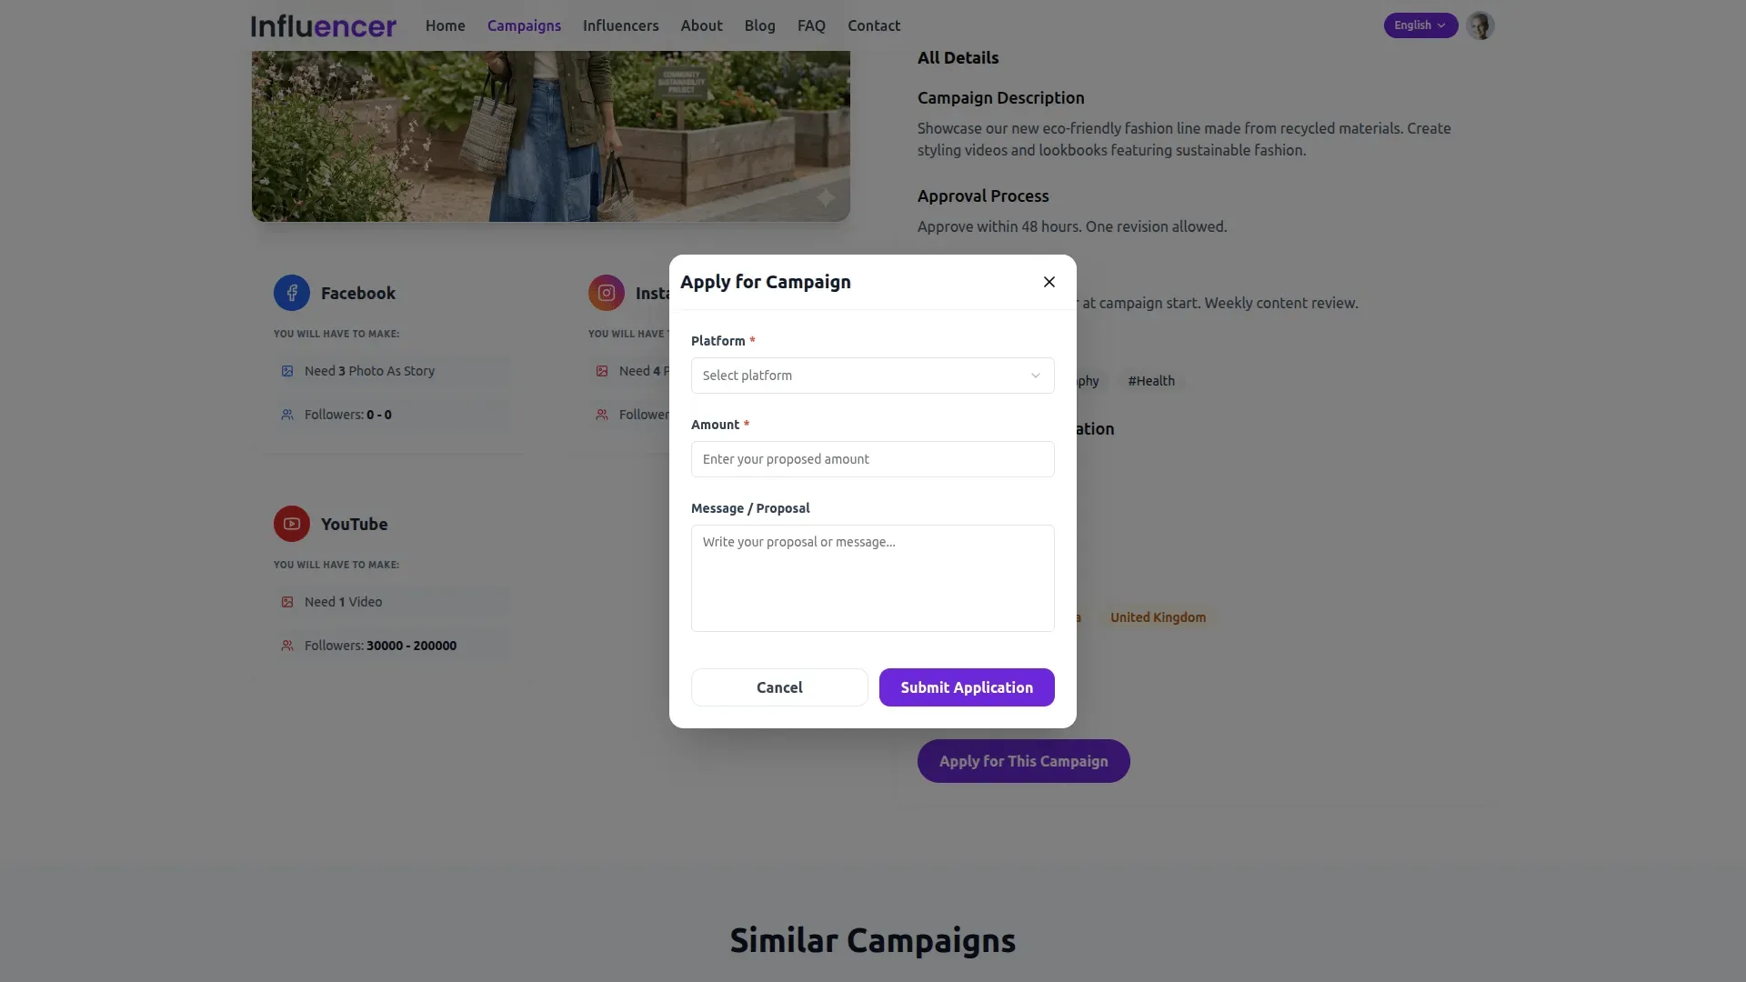
Task: Focus the proposed amount input field
Action: pyautogui.click(x=872, y=459)
